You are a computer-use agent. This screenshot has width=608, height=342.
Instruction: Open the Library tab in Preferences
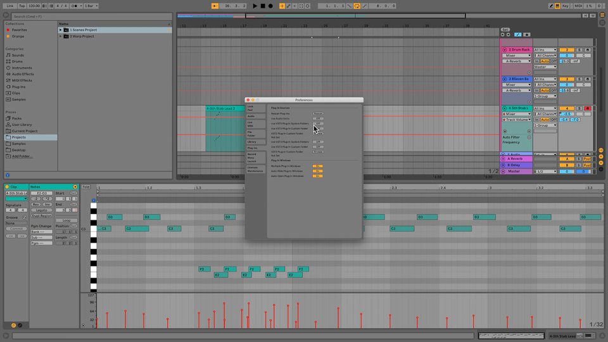255,142
